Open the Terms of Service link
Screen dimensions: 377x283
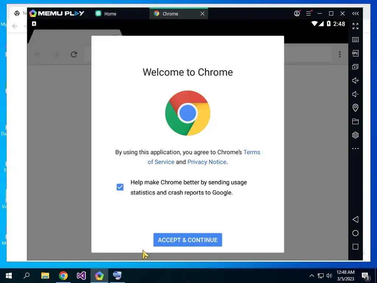coord(204,157)
